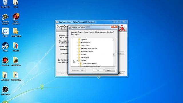183x103 pixels.
Task: Click Cancel in Browse For Folder
Action: [110, 70]
